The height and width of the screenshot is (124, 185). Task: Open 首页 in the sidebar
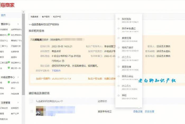point(3,15)
